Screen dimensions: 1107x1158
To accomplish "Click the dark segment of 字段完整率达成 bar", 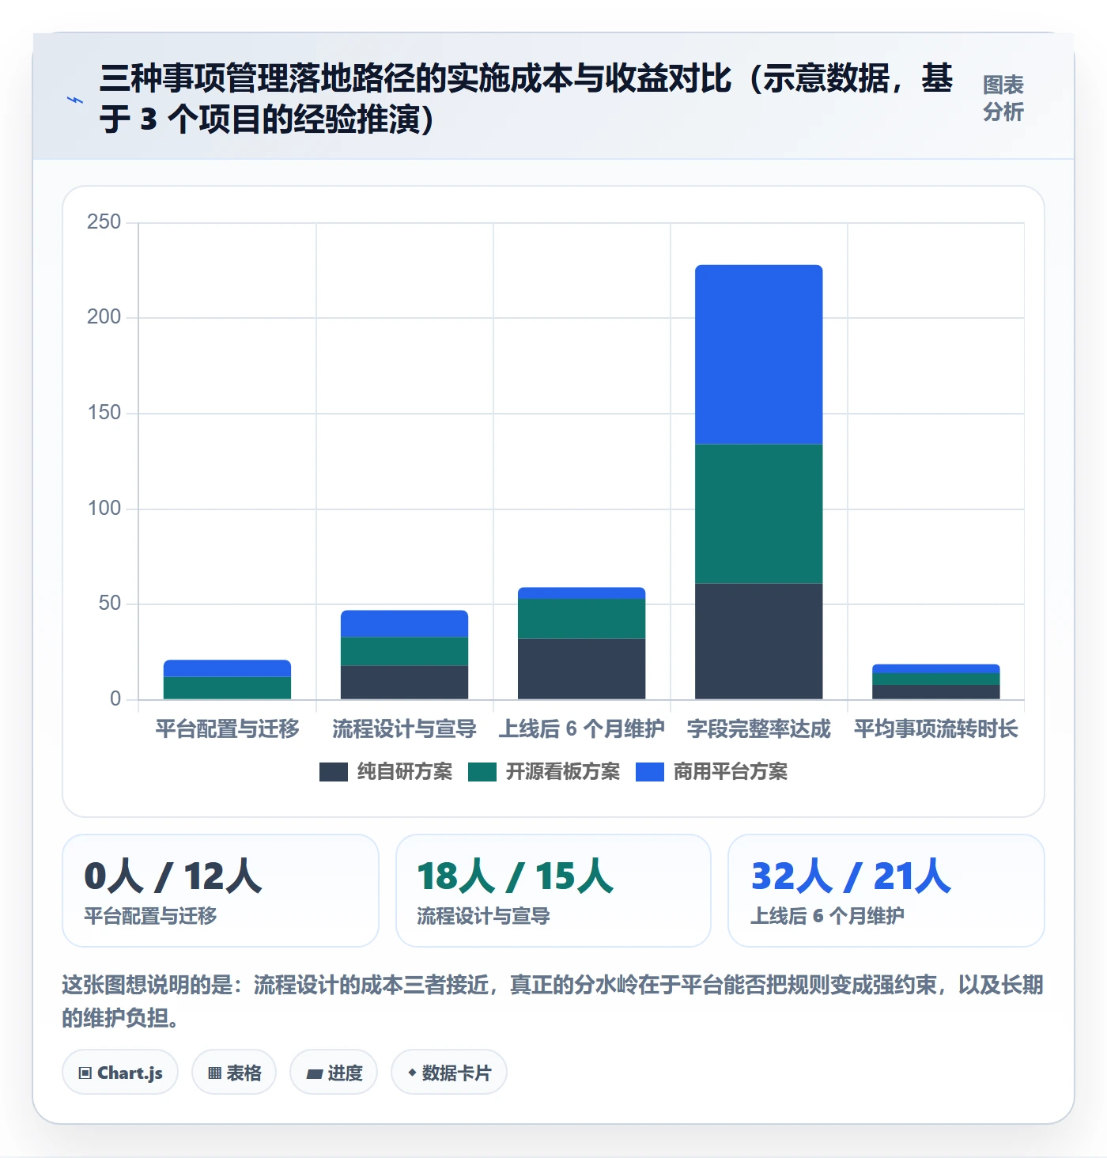I will (x=759, y=641).
